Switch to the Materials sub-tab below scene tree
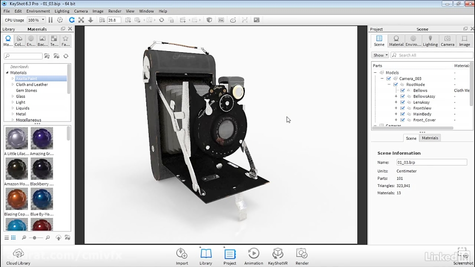475x267 pixels. pyautogui.click(x=430, y=138)
